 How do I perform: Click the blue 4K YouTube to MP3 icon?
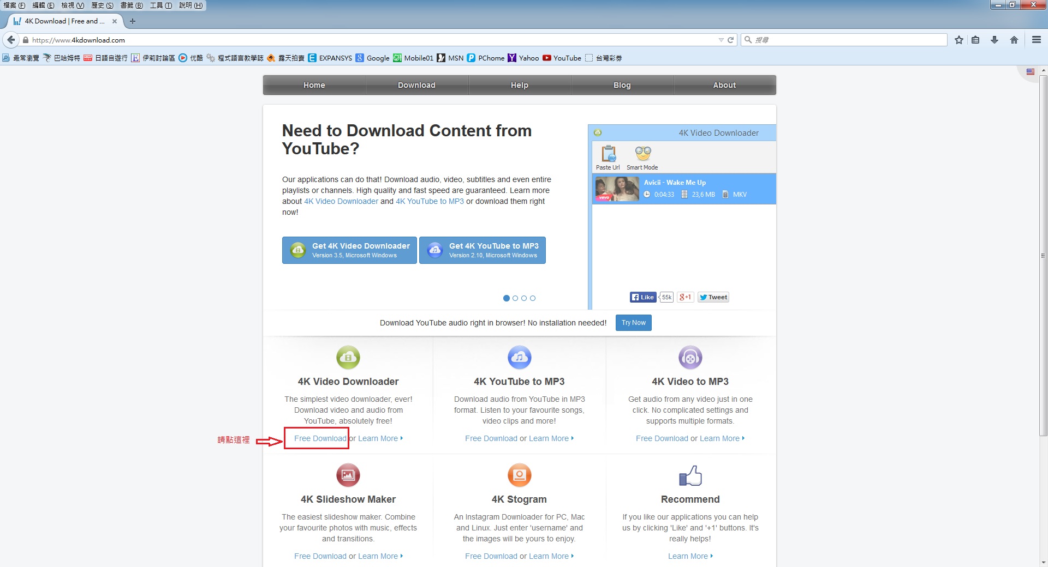pyautogui.click(x=520, y=358)
